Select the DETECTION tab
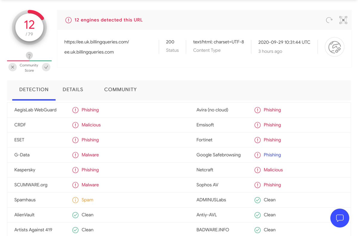 pos(34,89)
